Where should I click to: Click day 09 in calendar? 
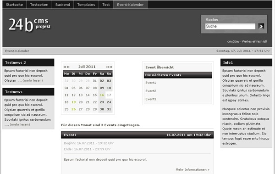pos(102,88)
